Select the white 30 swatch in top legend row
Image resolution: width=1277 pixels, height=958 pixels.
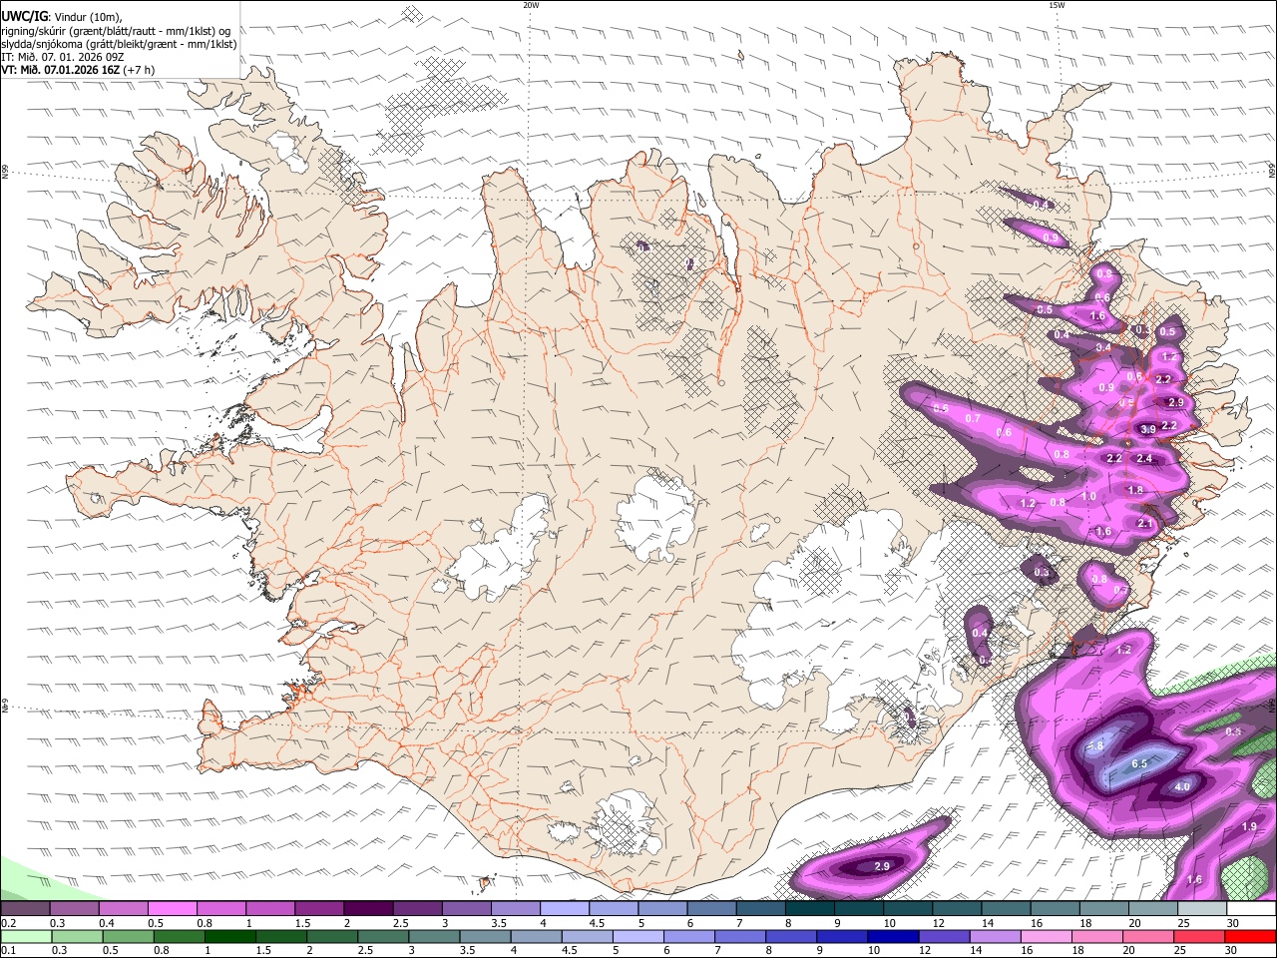click(x=1252, y=909)
